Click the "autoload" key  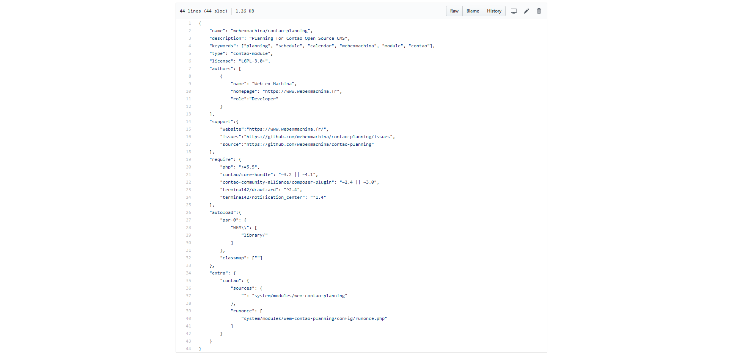coord(223,212)
